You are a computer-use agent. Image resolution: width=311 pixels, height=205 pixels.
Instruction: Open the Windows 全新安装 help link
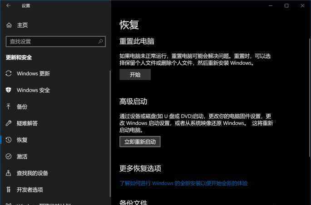click(x=183, y=184)
